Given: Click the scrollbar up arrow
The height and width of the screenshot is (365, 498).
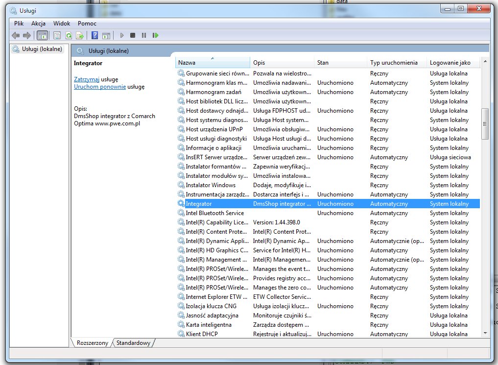Looking at the screenshot, I should tap(485, 61).
